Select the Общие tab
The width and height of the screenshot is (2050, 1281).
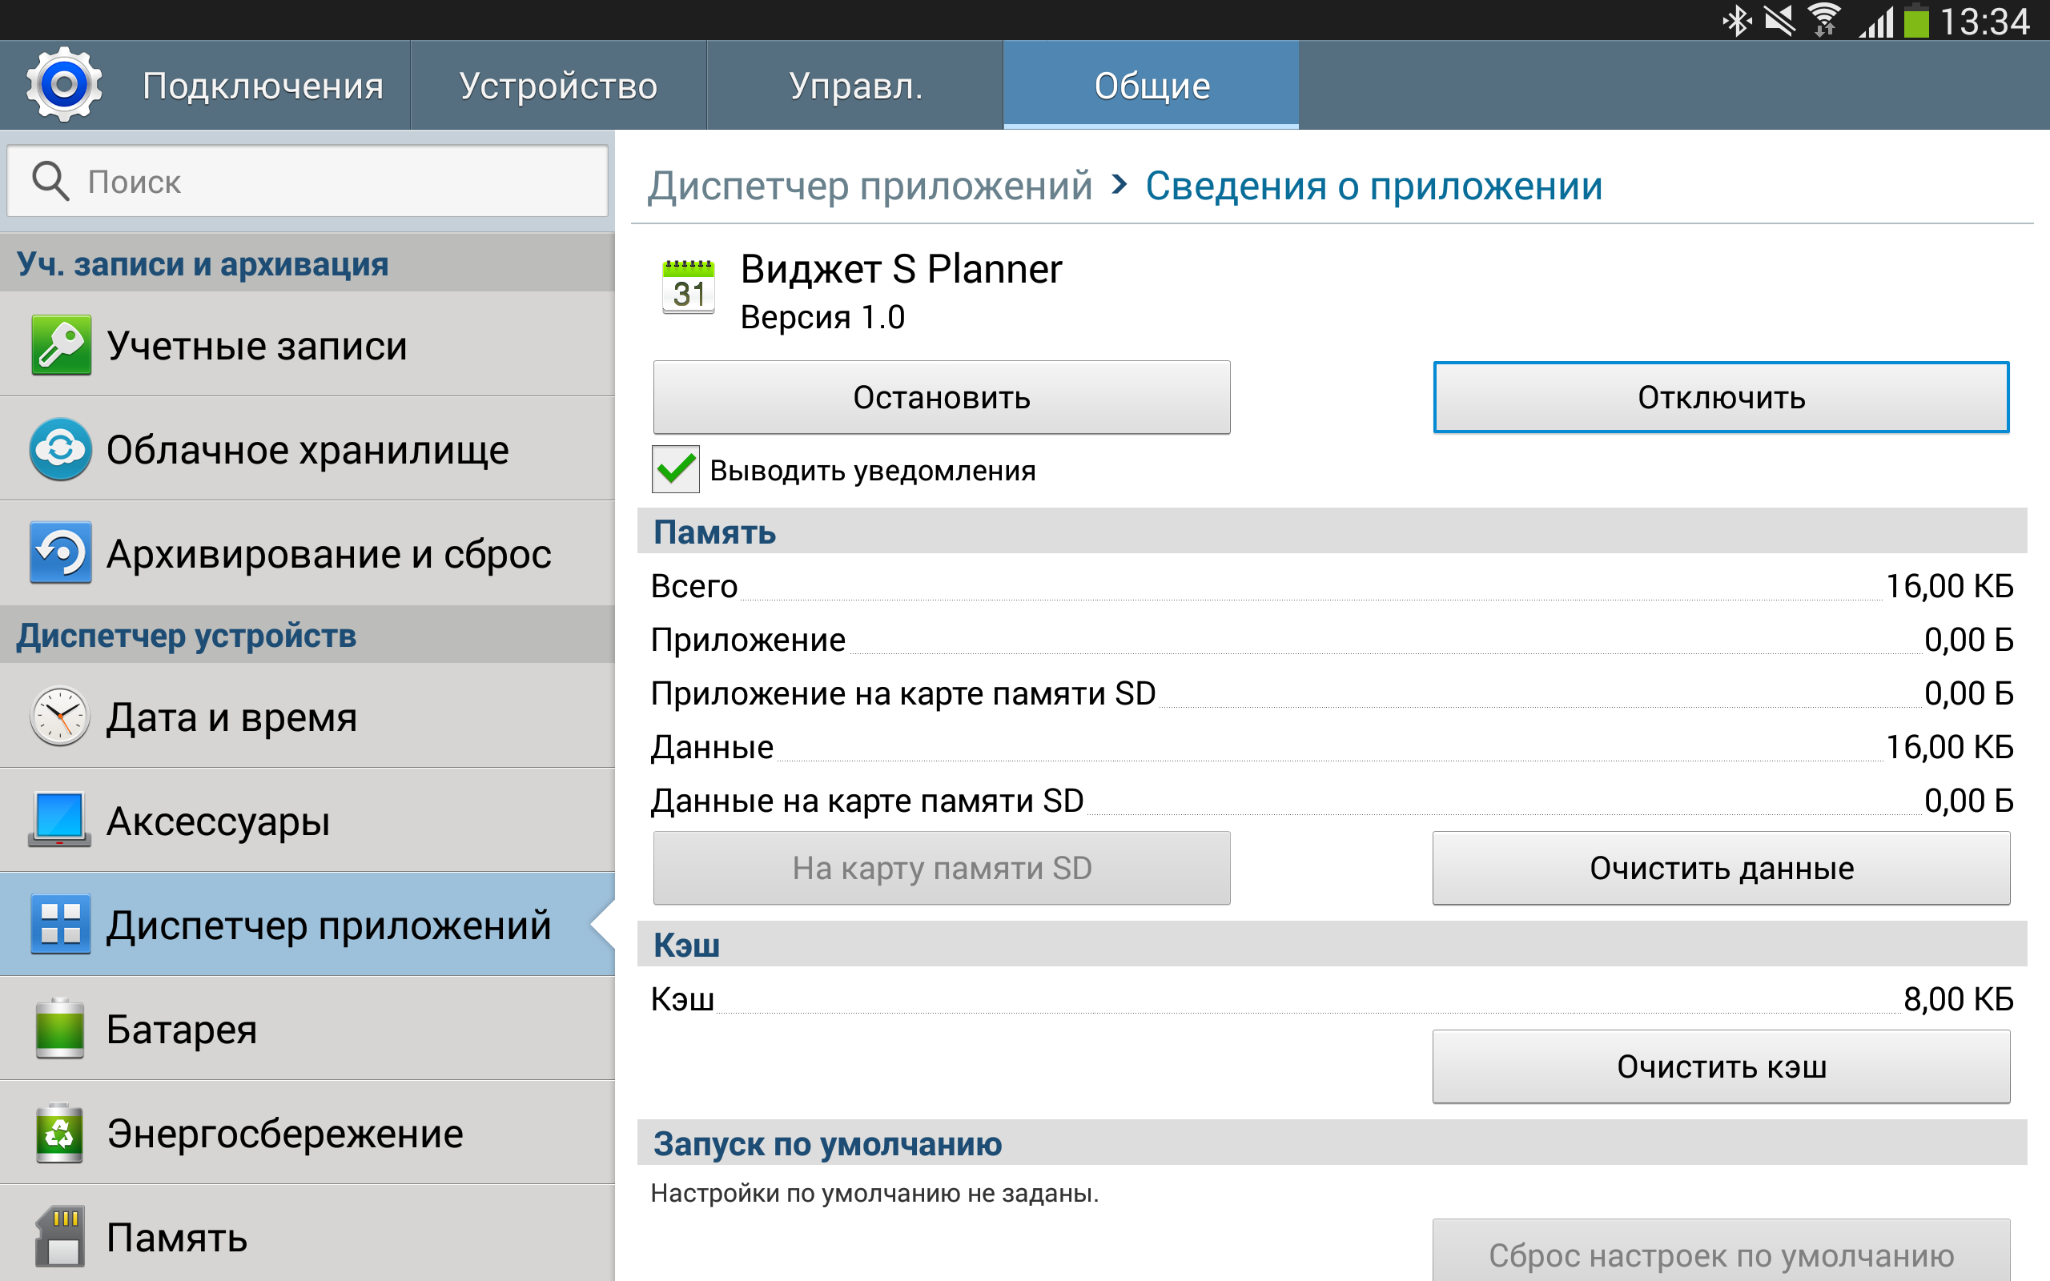coord(1152,86)
